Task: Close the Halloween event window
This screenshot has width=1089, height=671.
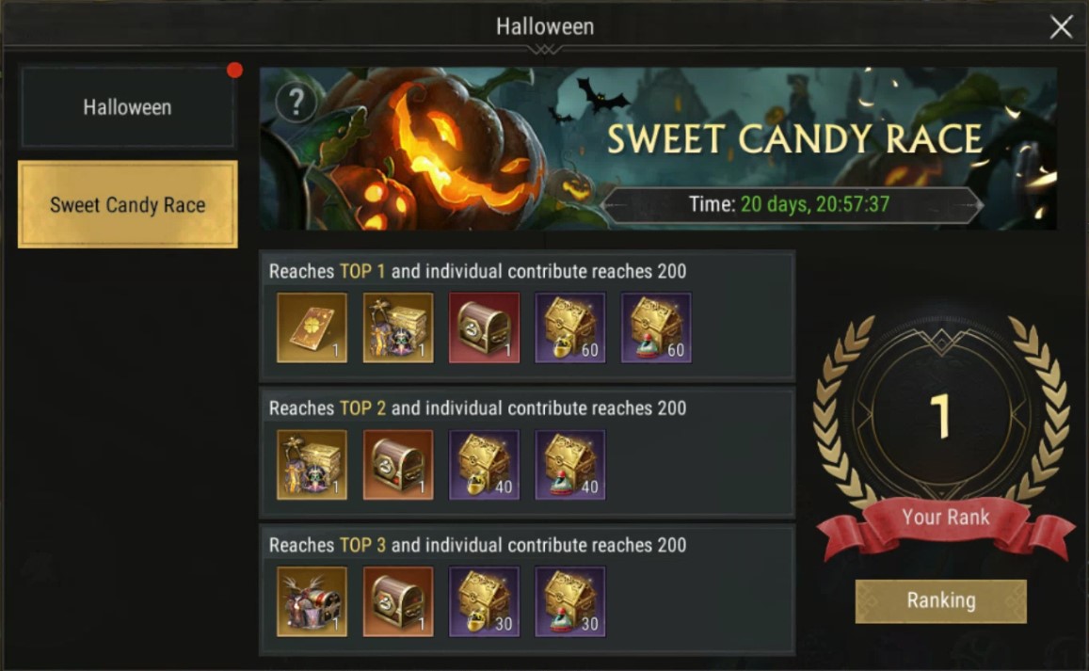Action: coord(1061,27)
